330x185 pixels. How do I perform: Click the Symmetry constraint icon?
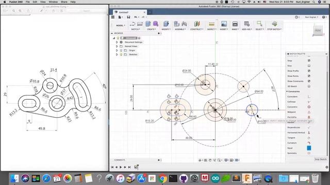(x=309, y=153)
